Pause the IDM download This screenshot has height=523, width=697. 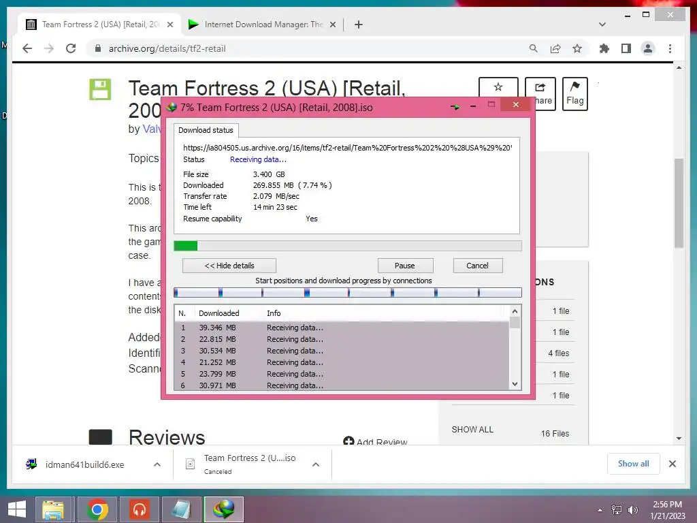405,266
